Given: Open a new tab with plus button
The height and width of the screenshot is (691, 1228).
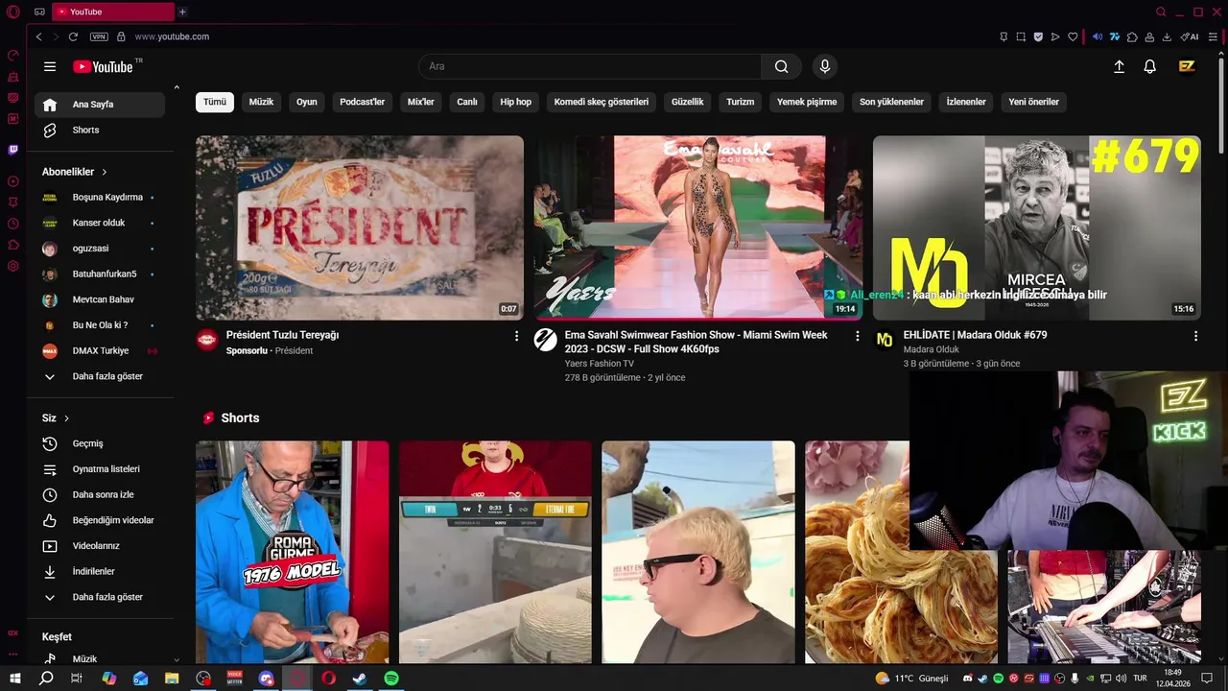Looking at the screenshot, I should point(182,12).
